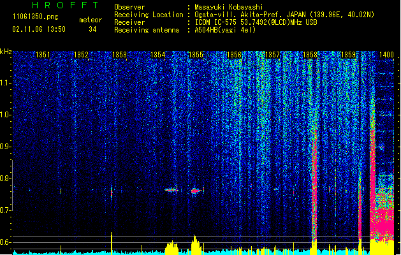
Task: Click the tall yellow power spike under 1353
Action: pyautogui.click(x=111, y=243)
